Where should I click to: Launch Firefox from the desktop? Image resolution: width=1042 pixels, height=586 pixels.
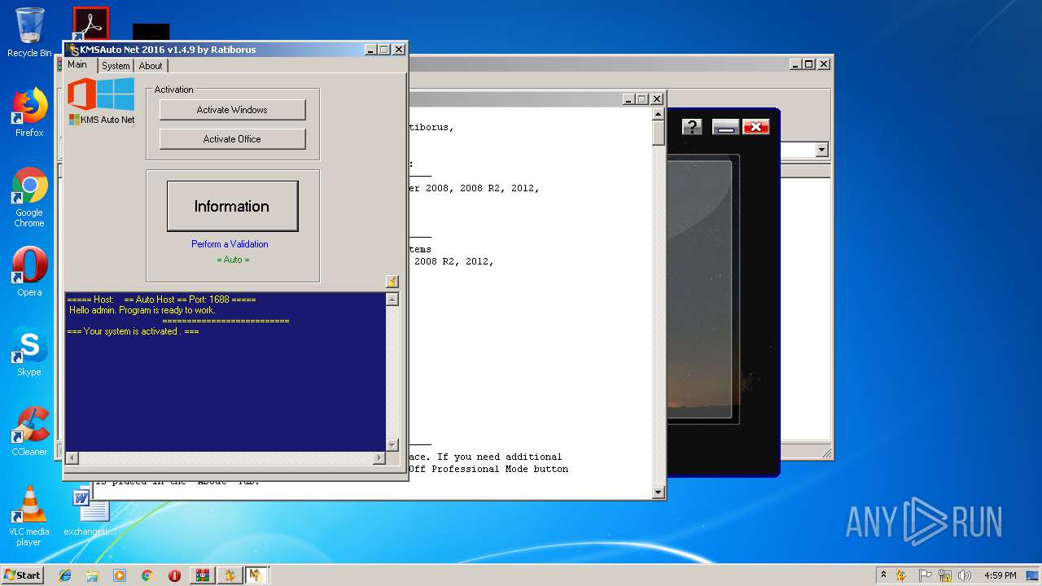coord(29,112)
